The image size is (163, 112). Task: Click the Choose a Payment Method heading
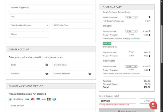click(26, 86)
